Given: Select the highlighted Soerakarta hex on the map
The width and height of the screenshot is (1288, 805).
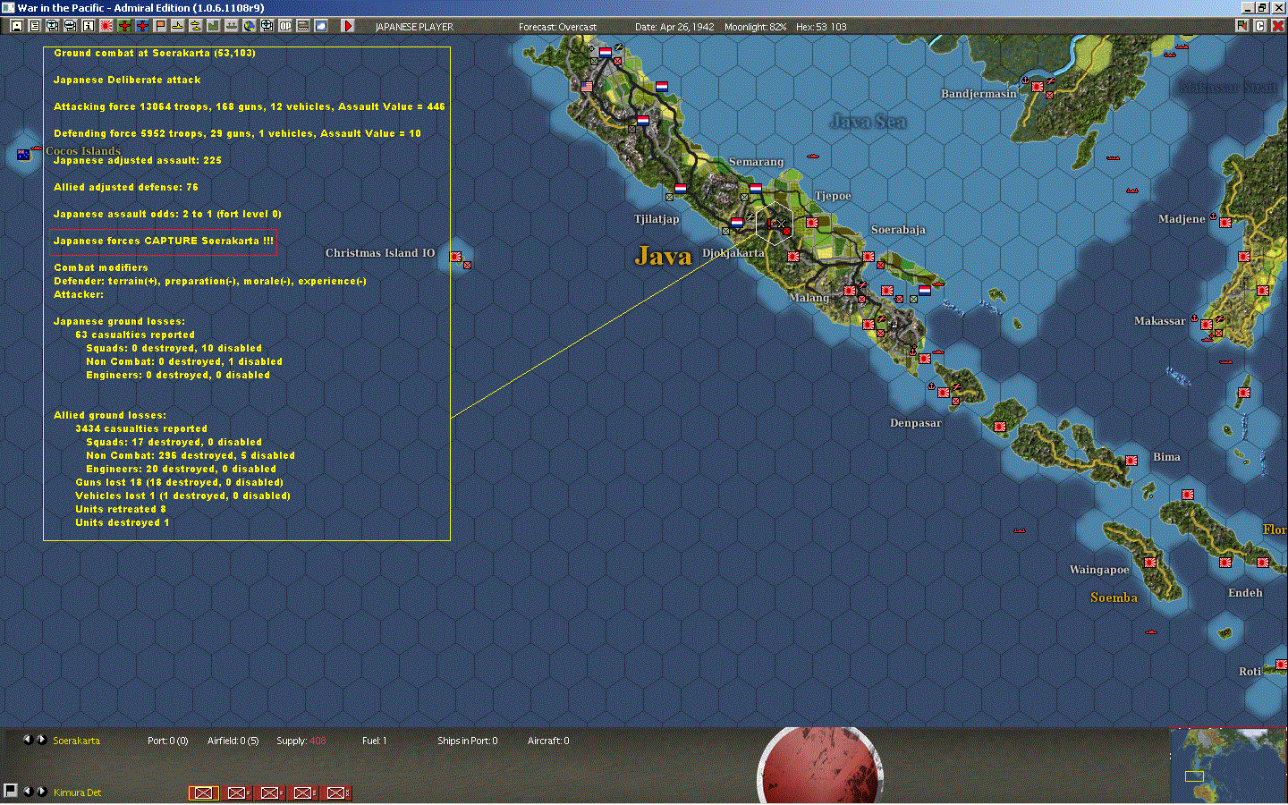Looking at the screenshot, I should point(775,223).
